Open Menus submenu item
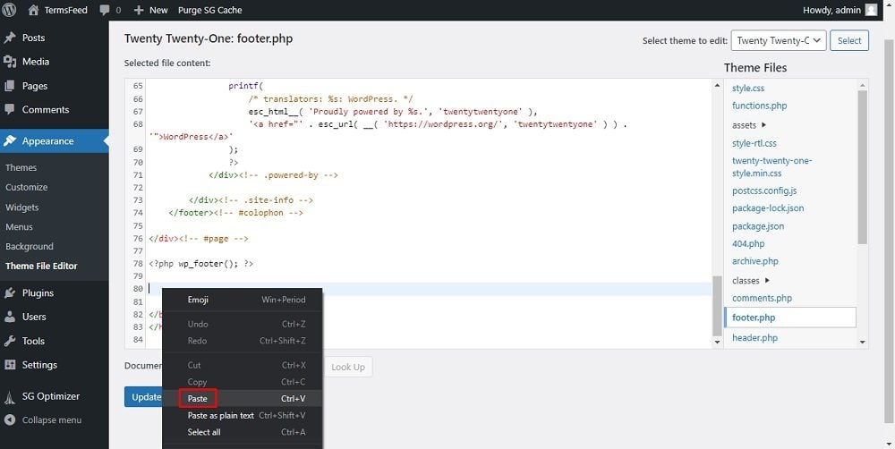 pos(19,226)
